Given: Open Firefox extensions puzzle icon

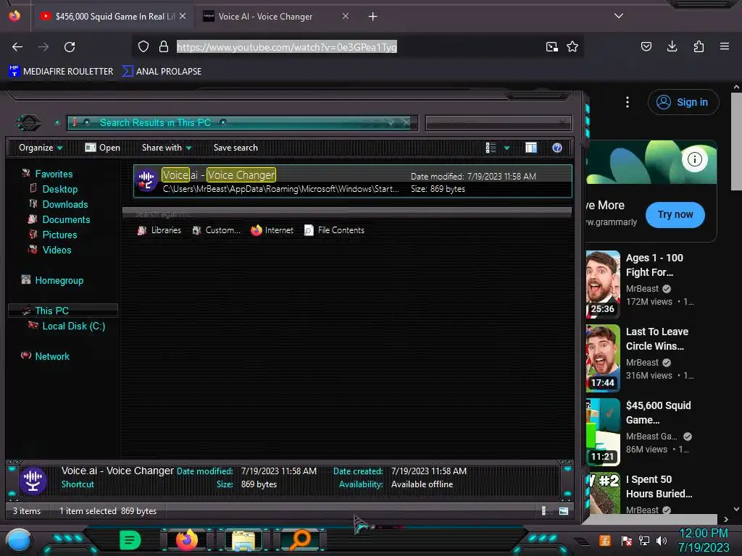Looking at the screenshot, I should point(699,46).
